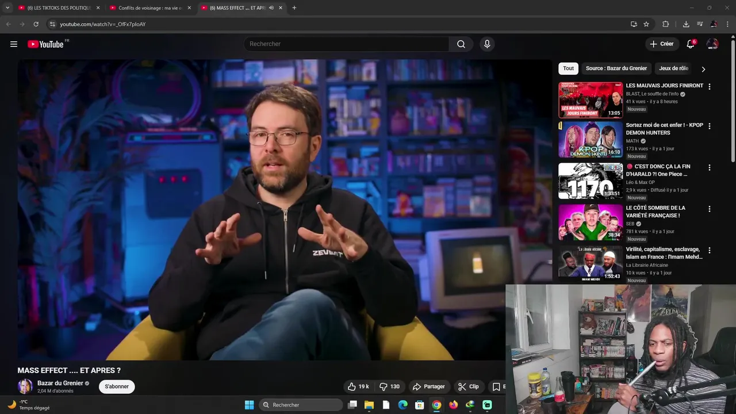
Task: Dislike the video with thumbs down
Action: [390, 386]
